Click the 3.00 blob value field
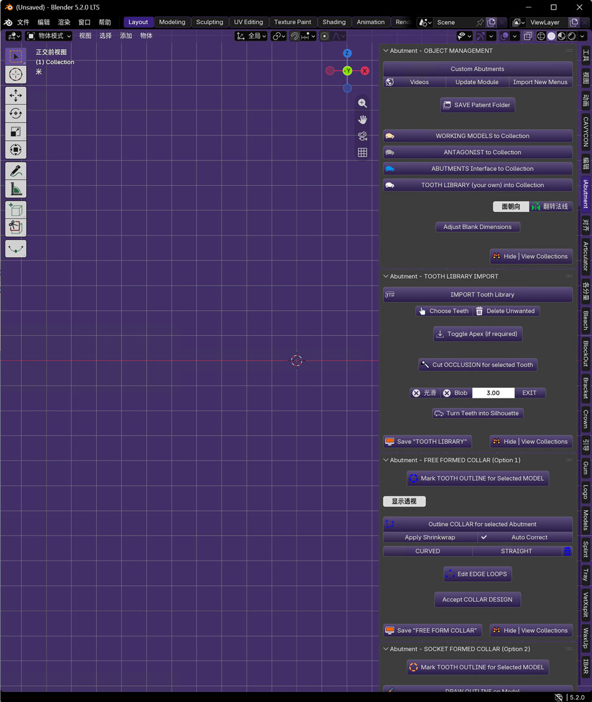The width and height of the screenshot is (592, 702). (x=493, y=392)
